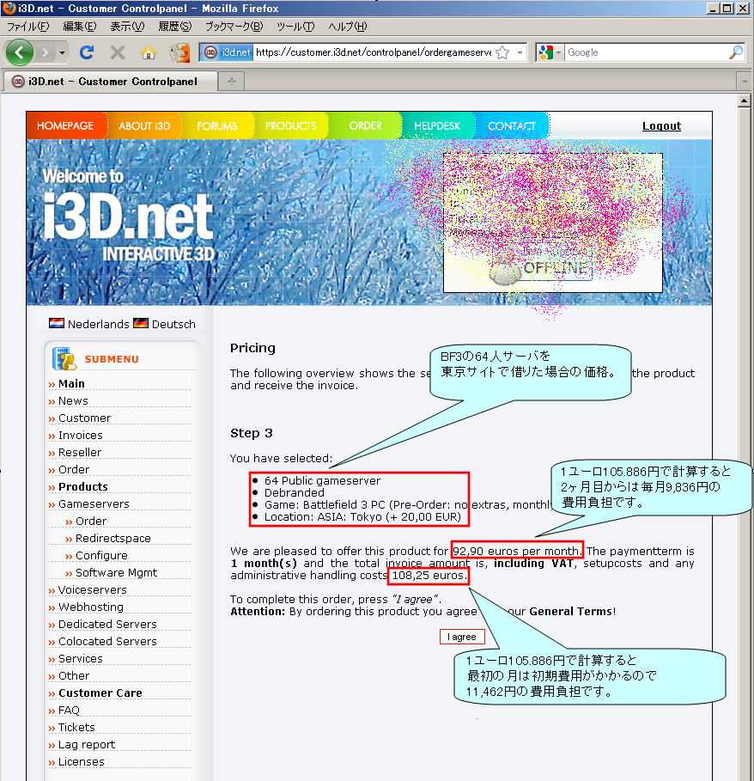
Task: Click the Firefox icon in title bar
Action: [x=9, y=8]
